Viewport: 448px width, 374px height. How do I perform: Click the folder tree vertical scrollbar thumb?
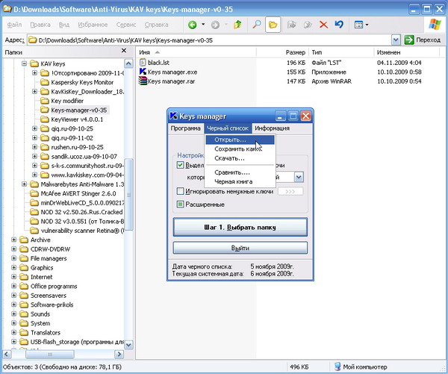[129, 194]
